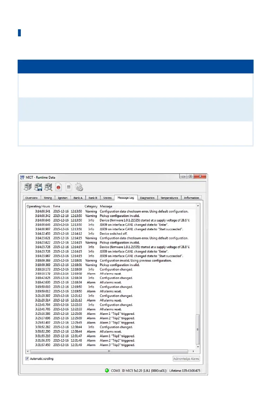Click the Lifetime 135:43:08.675 status entry

click(185, 371)
